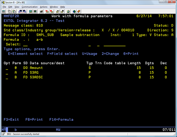Image resolution: width=177 pixels, height=137 pixels.
Task: Click the Message class 810 text
Action: pos(23,25)
